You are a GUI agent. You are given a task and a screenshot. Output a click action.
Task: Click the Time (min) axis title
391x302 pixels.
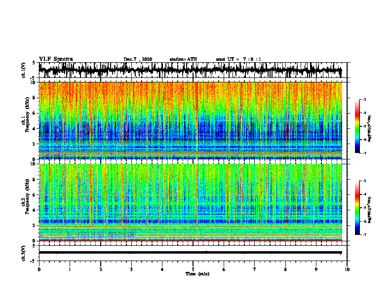tap(197, 274)
